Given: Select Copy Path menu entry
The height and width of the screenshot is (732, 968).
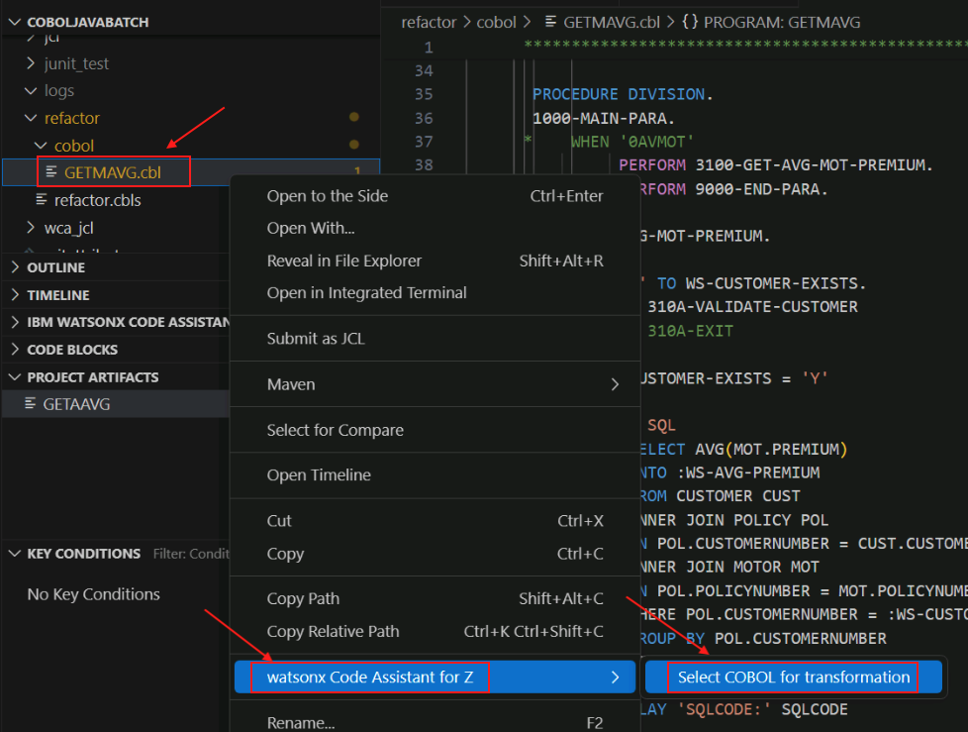Looking at the screenshot, I should 435,598.
